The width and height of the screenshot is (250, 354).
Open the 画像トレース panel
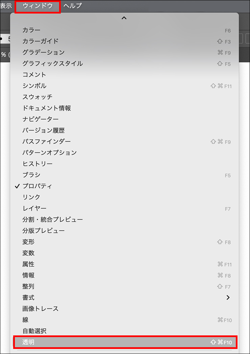click(41, 309)
